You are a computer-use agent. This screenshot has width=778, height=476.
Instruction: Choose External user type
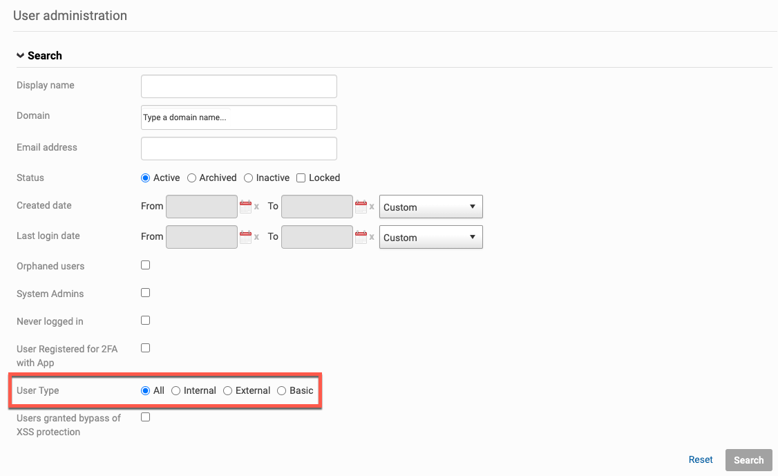(x=228, y=391)
